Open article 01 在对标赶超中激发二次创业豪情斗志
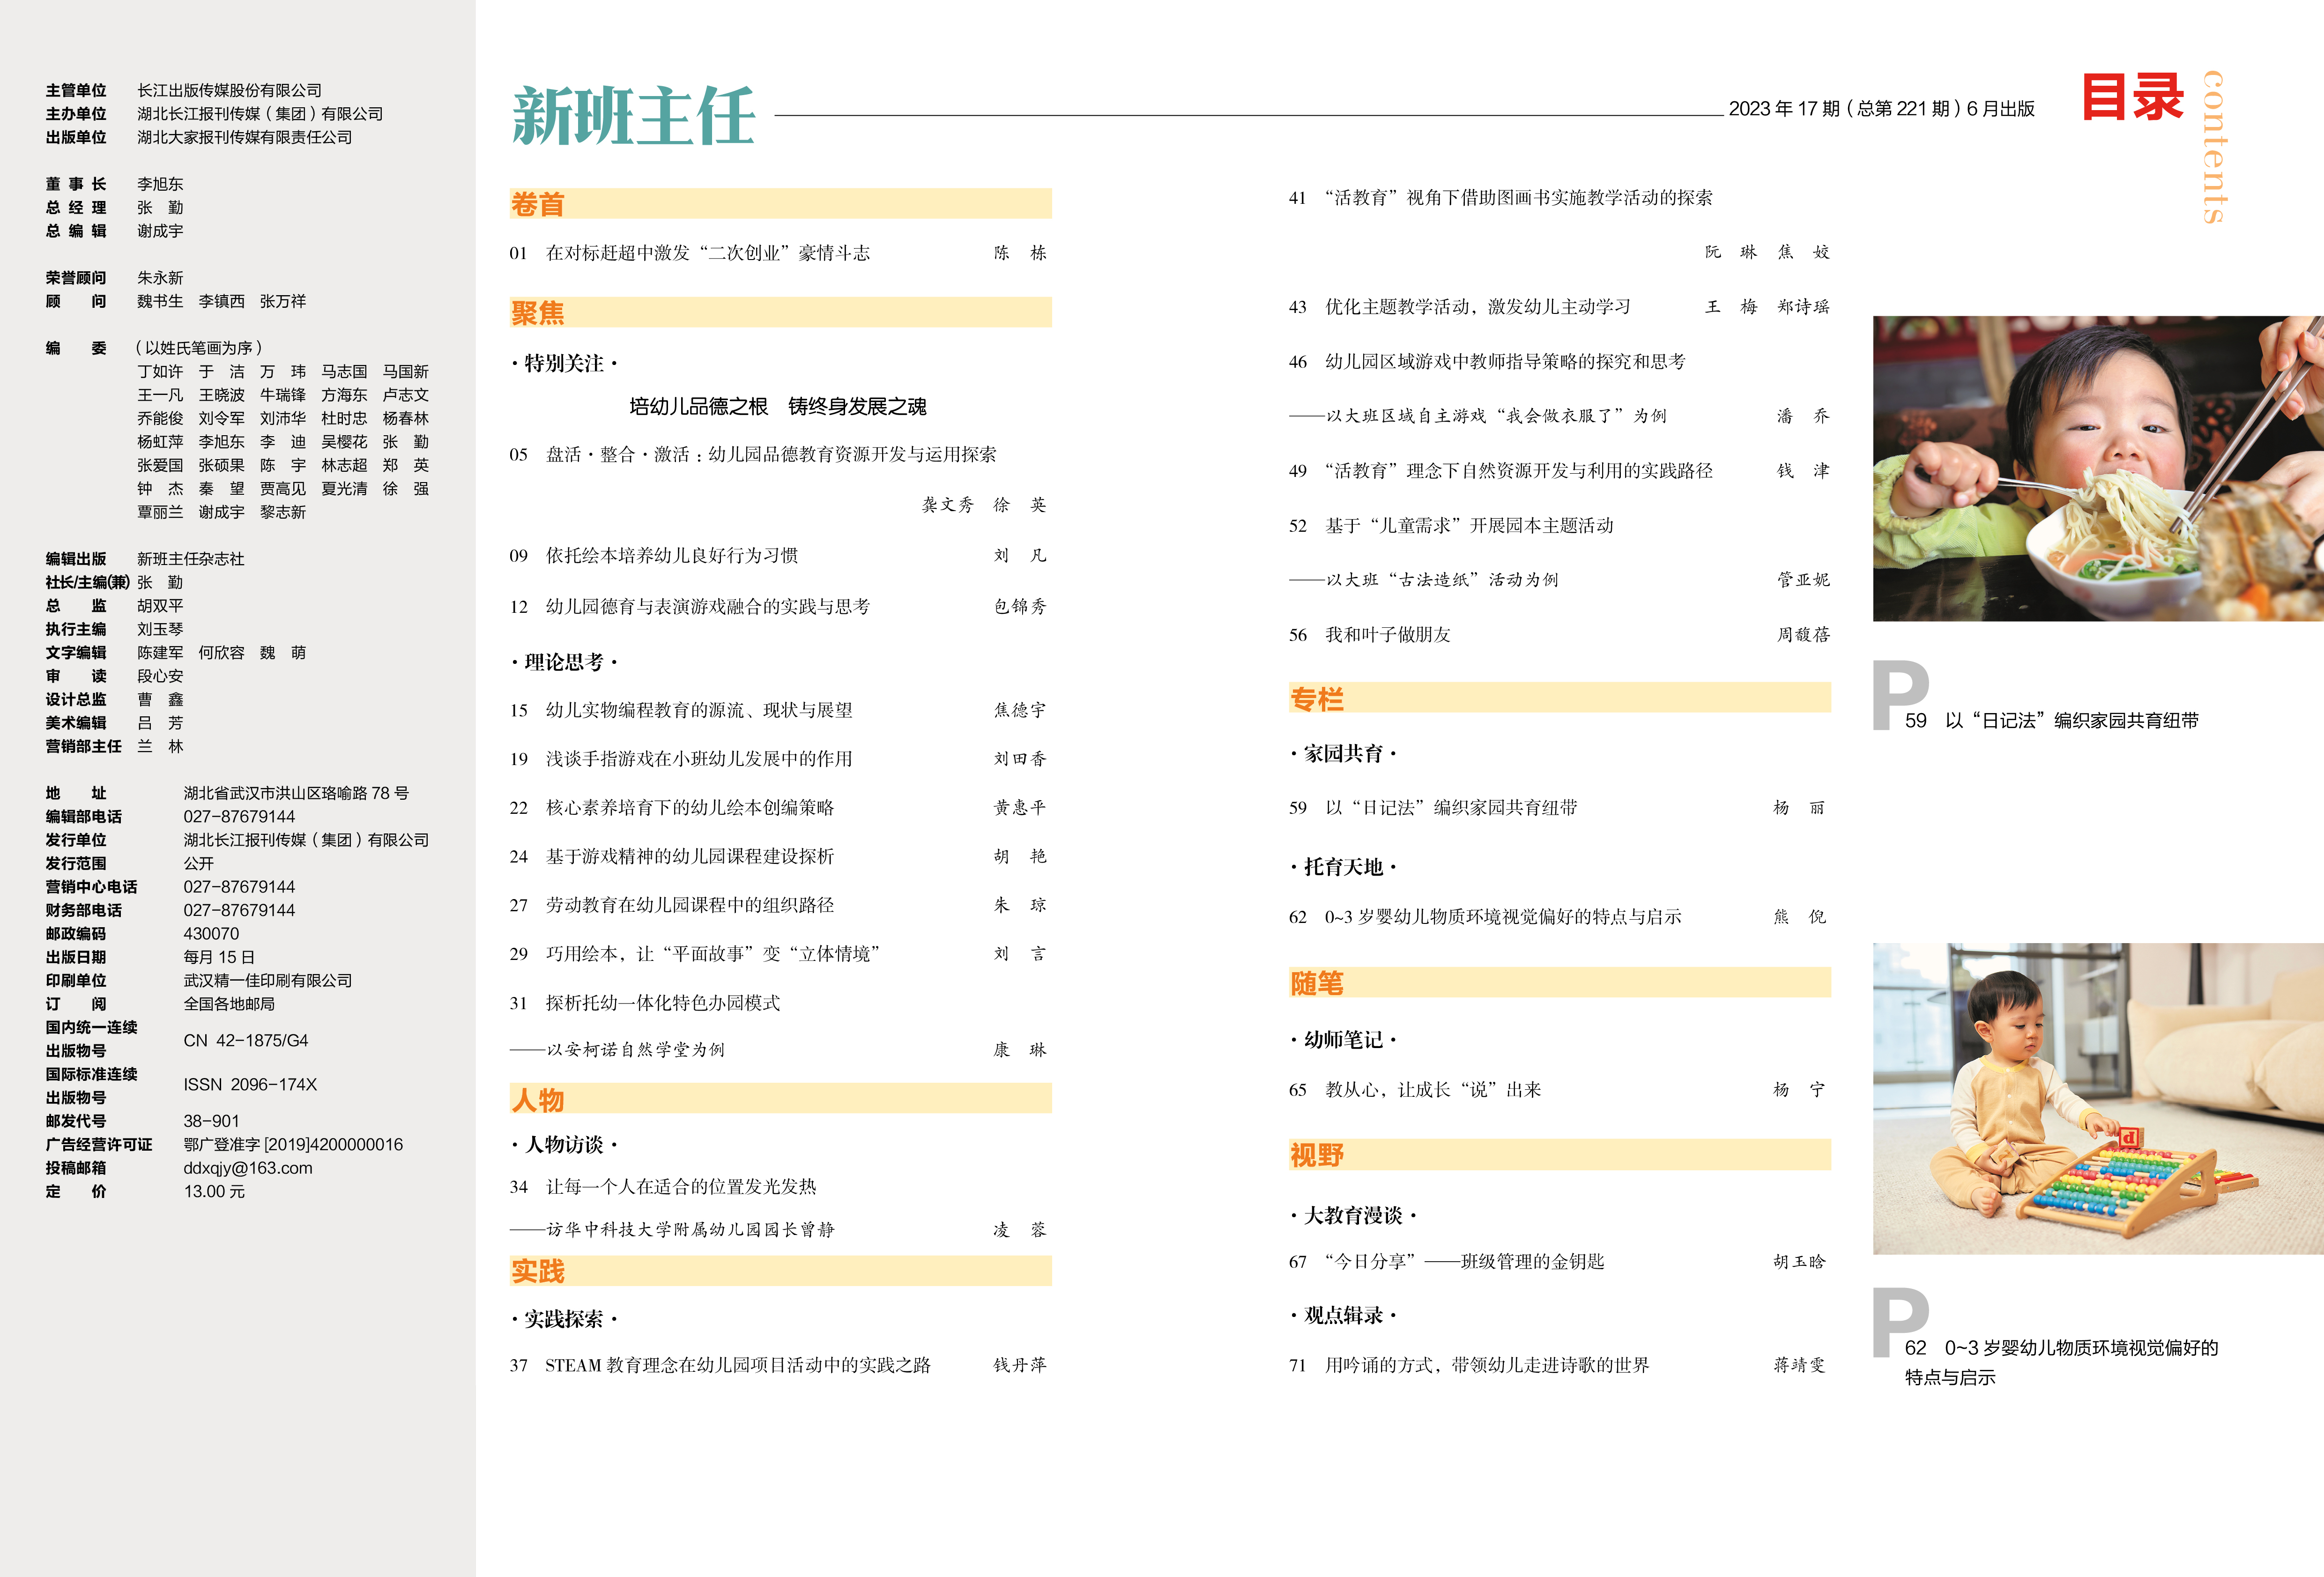 (x=707, y=253)
